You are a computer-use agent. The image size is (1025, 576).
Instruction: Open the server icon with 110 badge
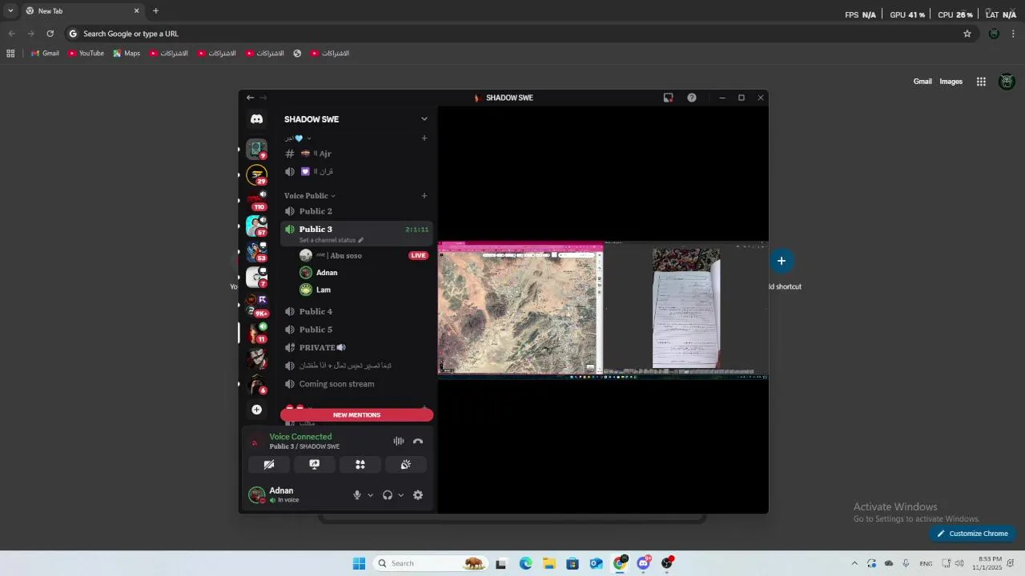256,200
